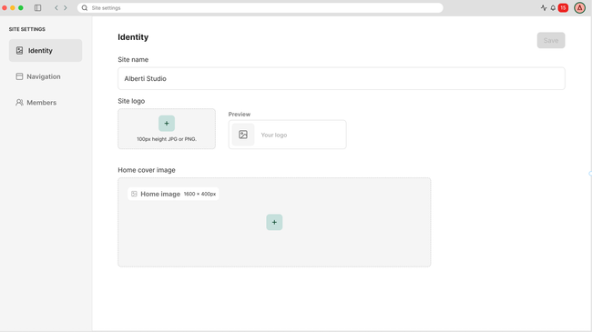Toggle the sidebar panel icon

click(37, 7)
